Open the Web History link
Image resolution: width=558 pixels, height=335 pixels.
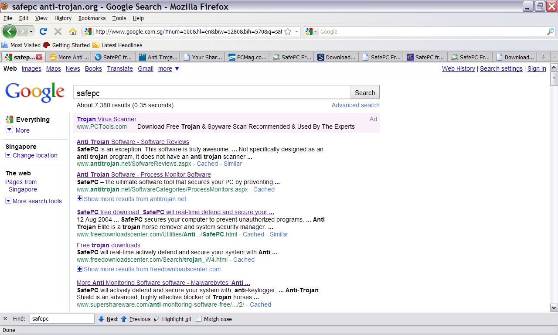[459, 68]
